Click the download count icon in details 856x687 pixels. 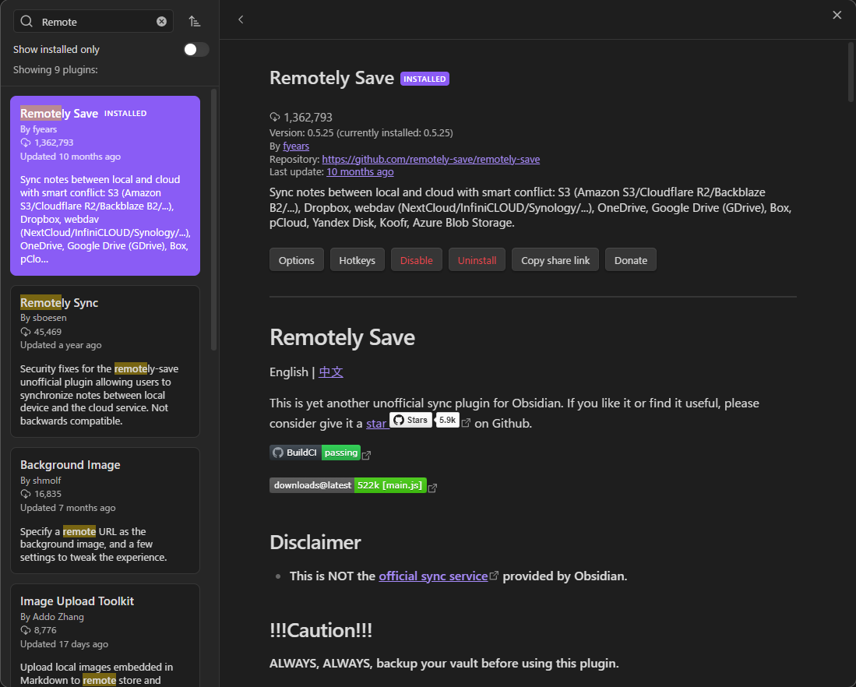275,117
